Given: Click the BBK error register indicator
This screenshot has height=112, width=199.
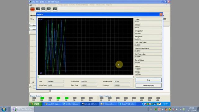Looking at the screenshot, I should (x=102, y=98).
